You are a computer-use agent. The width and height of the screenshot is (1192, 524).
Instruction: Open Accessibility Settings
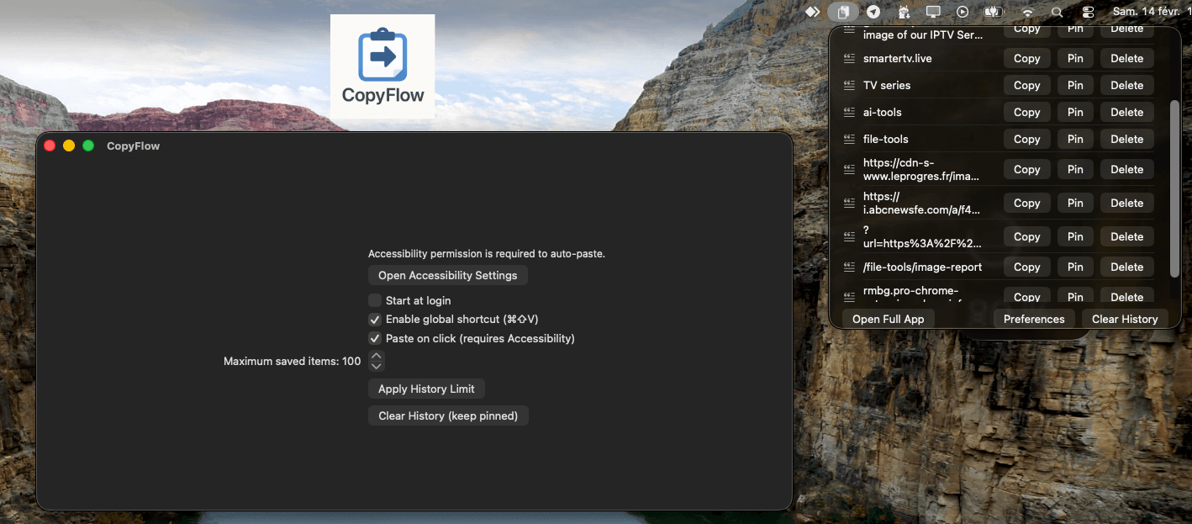pos(447,275)
